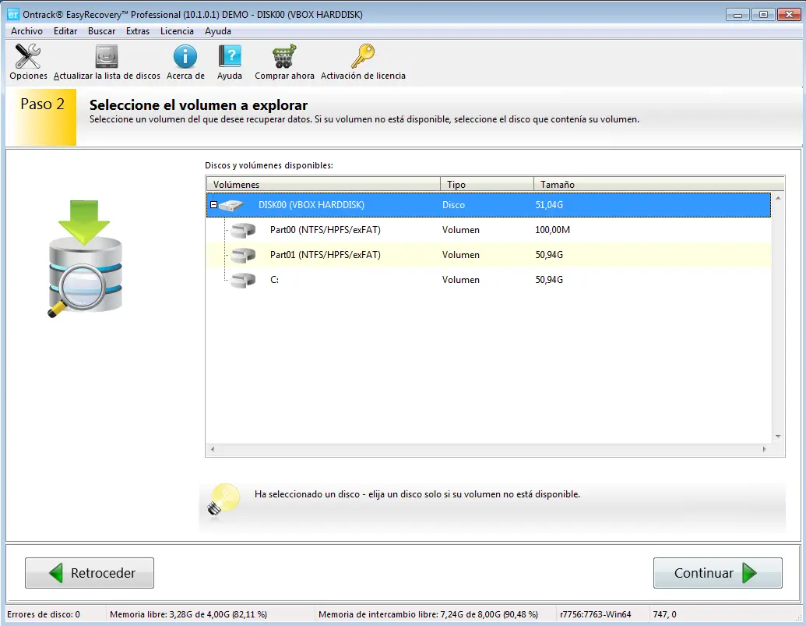Click the r7756:7763-Win64 status entry
Screen dimensions: 806x626
coord(595,614)
